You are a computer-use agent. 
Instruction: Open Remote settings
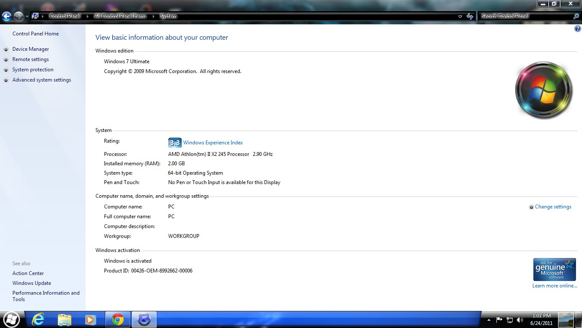click(30, 59)
